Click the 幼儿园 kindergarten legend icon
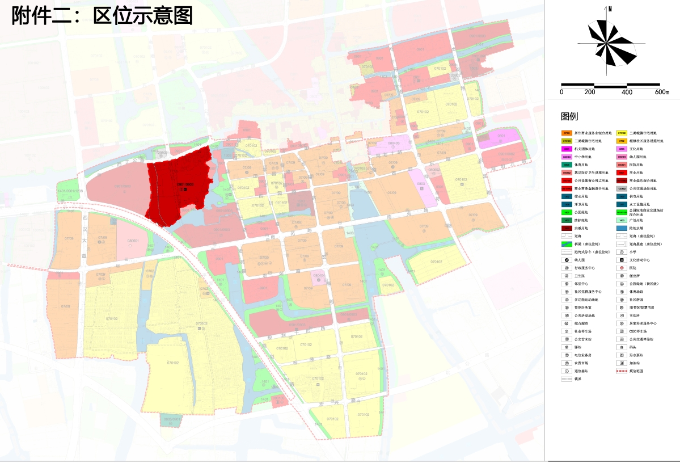The height and width of the screenshot is (463, 680). [567, 260]
